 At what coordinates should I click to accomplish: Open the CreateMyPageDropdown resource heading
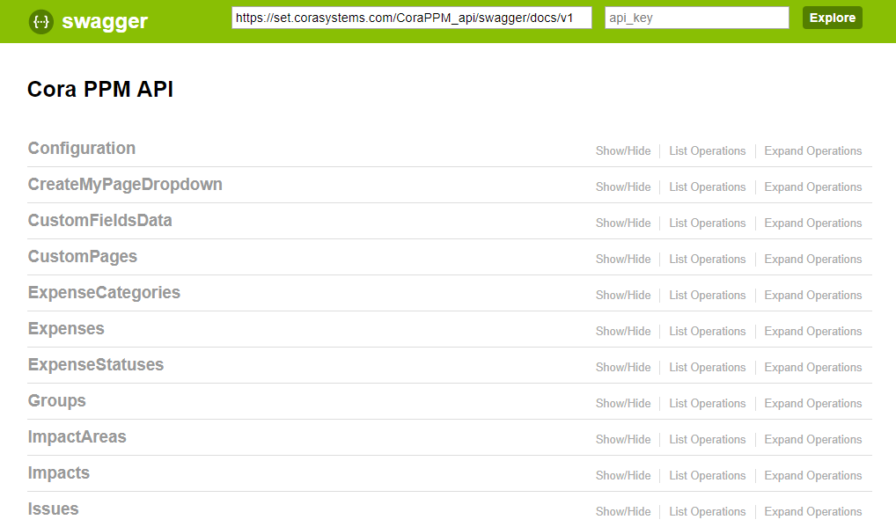[125, 185]
